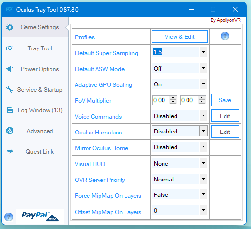Click the Oculus Homeless label
This screenshot has width=251, height=229.
98,133
